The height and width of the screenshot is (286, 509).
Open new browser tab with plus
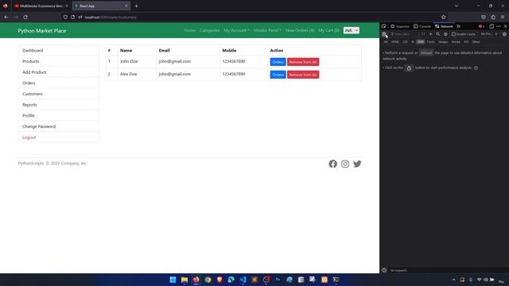(x=136, y=6)
